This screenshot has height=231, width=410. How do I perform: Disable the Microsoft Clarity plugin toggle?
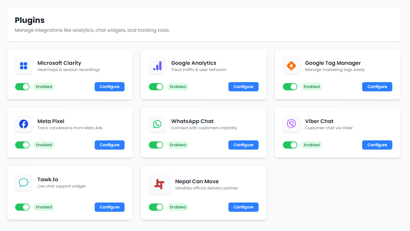pos(22,86)
